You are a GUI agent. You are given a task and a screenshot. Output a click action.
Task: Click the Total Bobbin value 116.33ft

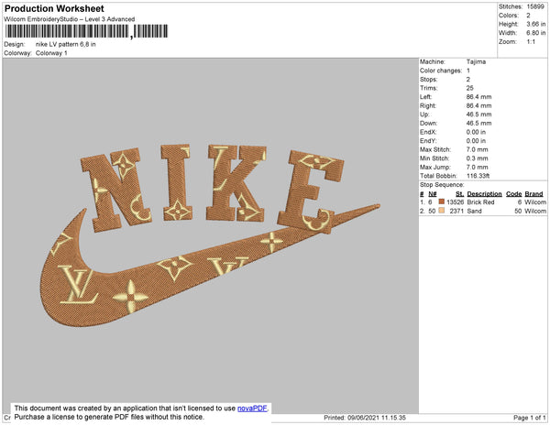[x=478, y=176]
